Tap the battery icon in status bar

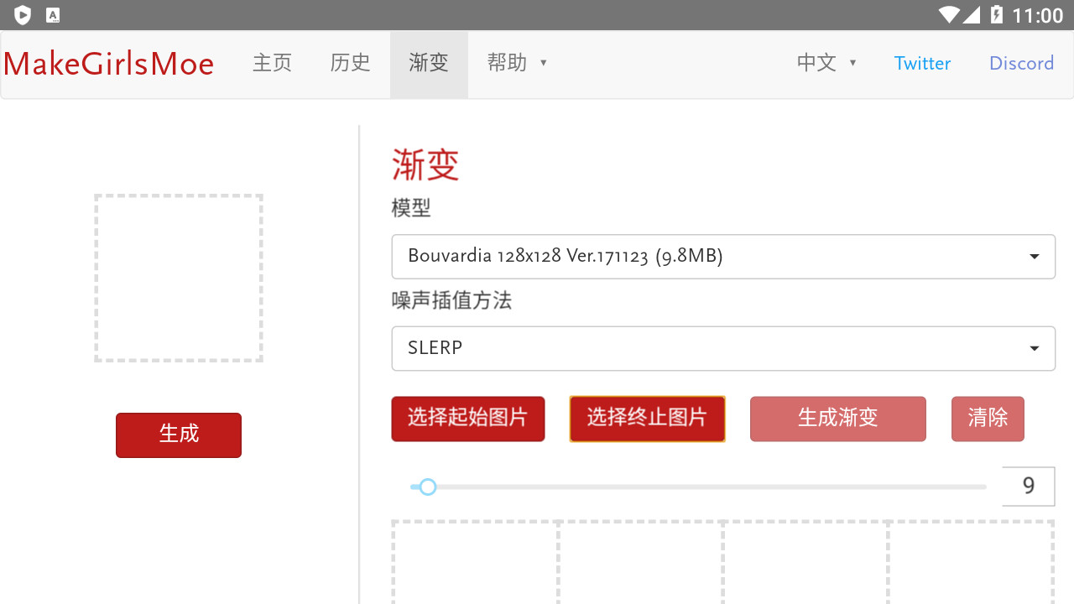coord(996,15)
